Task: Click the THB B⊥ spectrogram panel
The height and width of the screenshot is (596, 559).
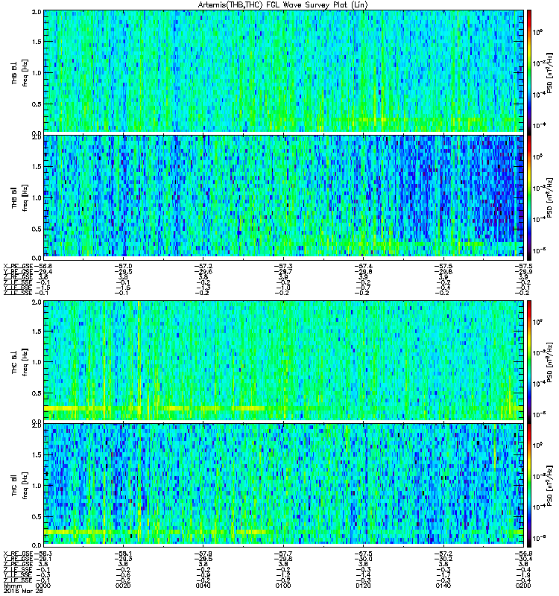Action: point(284,72)
